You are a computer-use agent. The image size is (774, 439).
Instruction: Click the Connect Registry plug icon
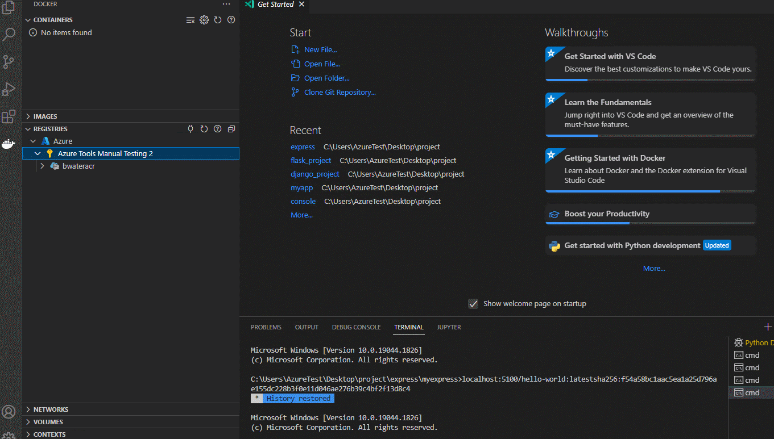(x=191, y=129)
